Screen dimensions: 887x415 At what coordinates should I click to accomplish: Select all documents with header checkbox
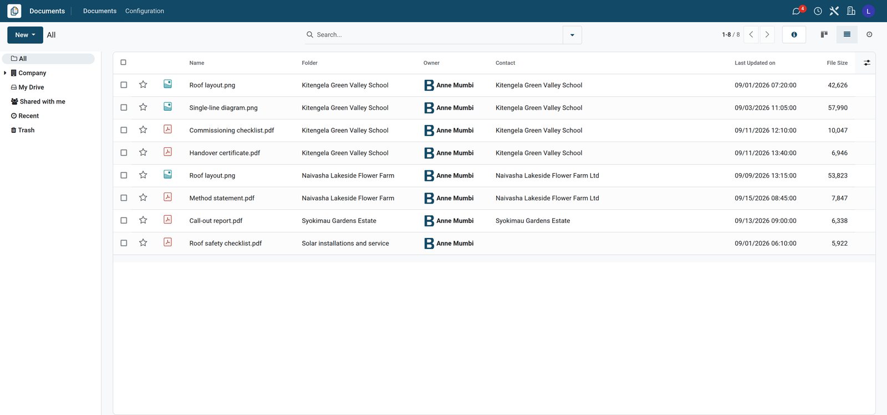click(123, 63)
